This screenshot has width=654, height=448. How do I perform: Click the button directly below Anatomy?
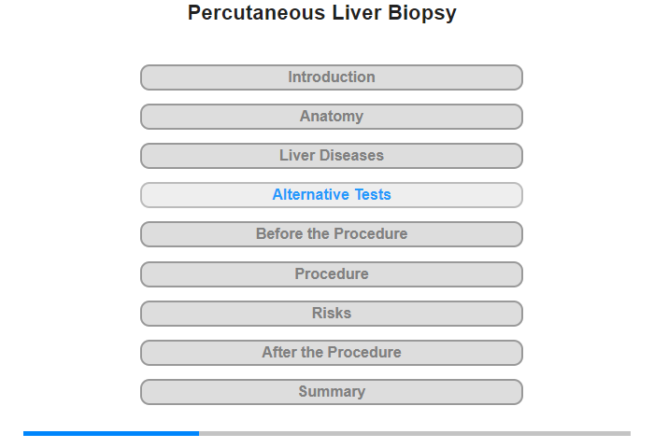point(332,156)
